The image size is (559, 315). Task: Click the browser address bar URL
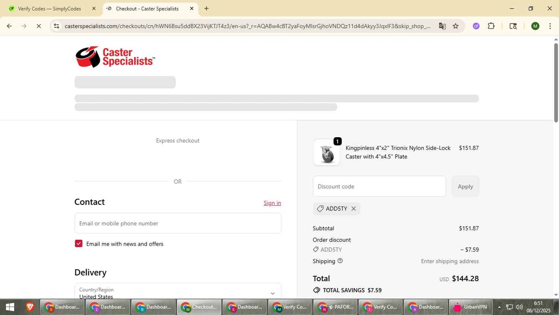click(247, 26)
